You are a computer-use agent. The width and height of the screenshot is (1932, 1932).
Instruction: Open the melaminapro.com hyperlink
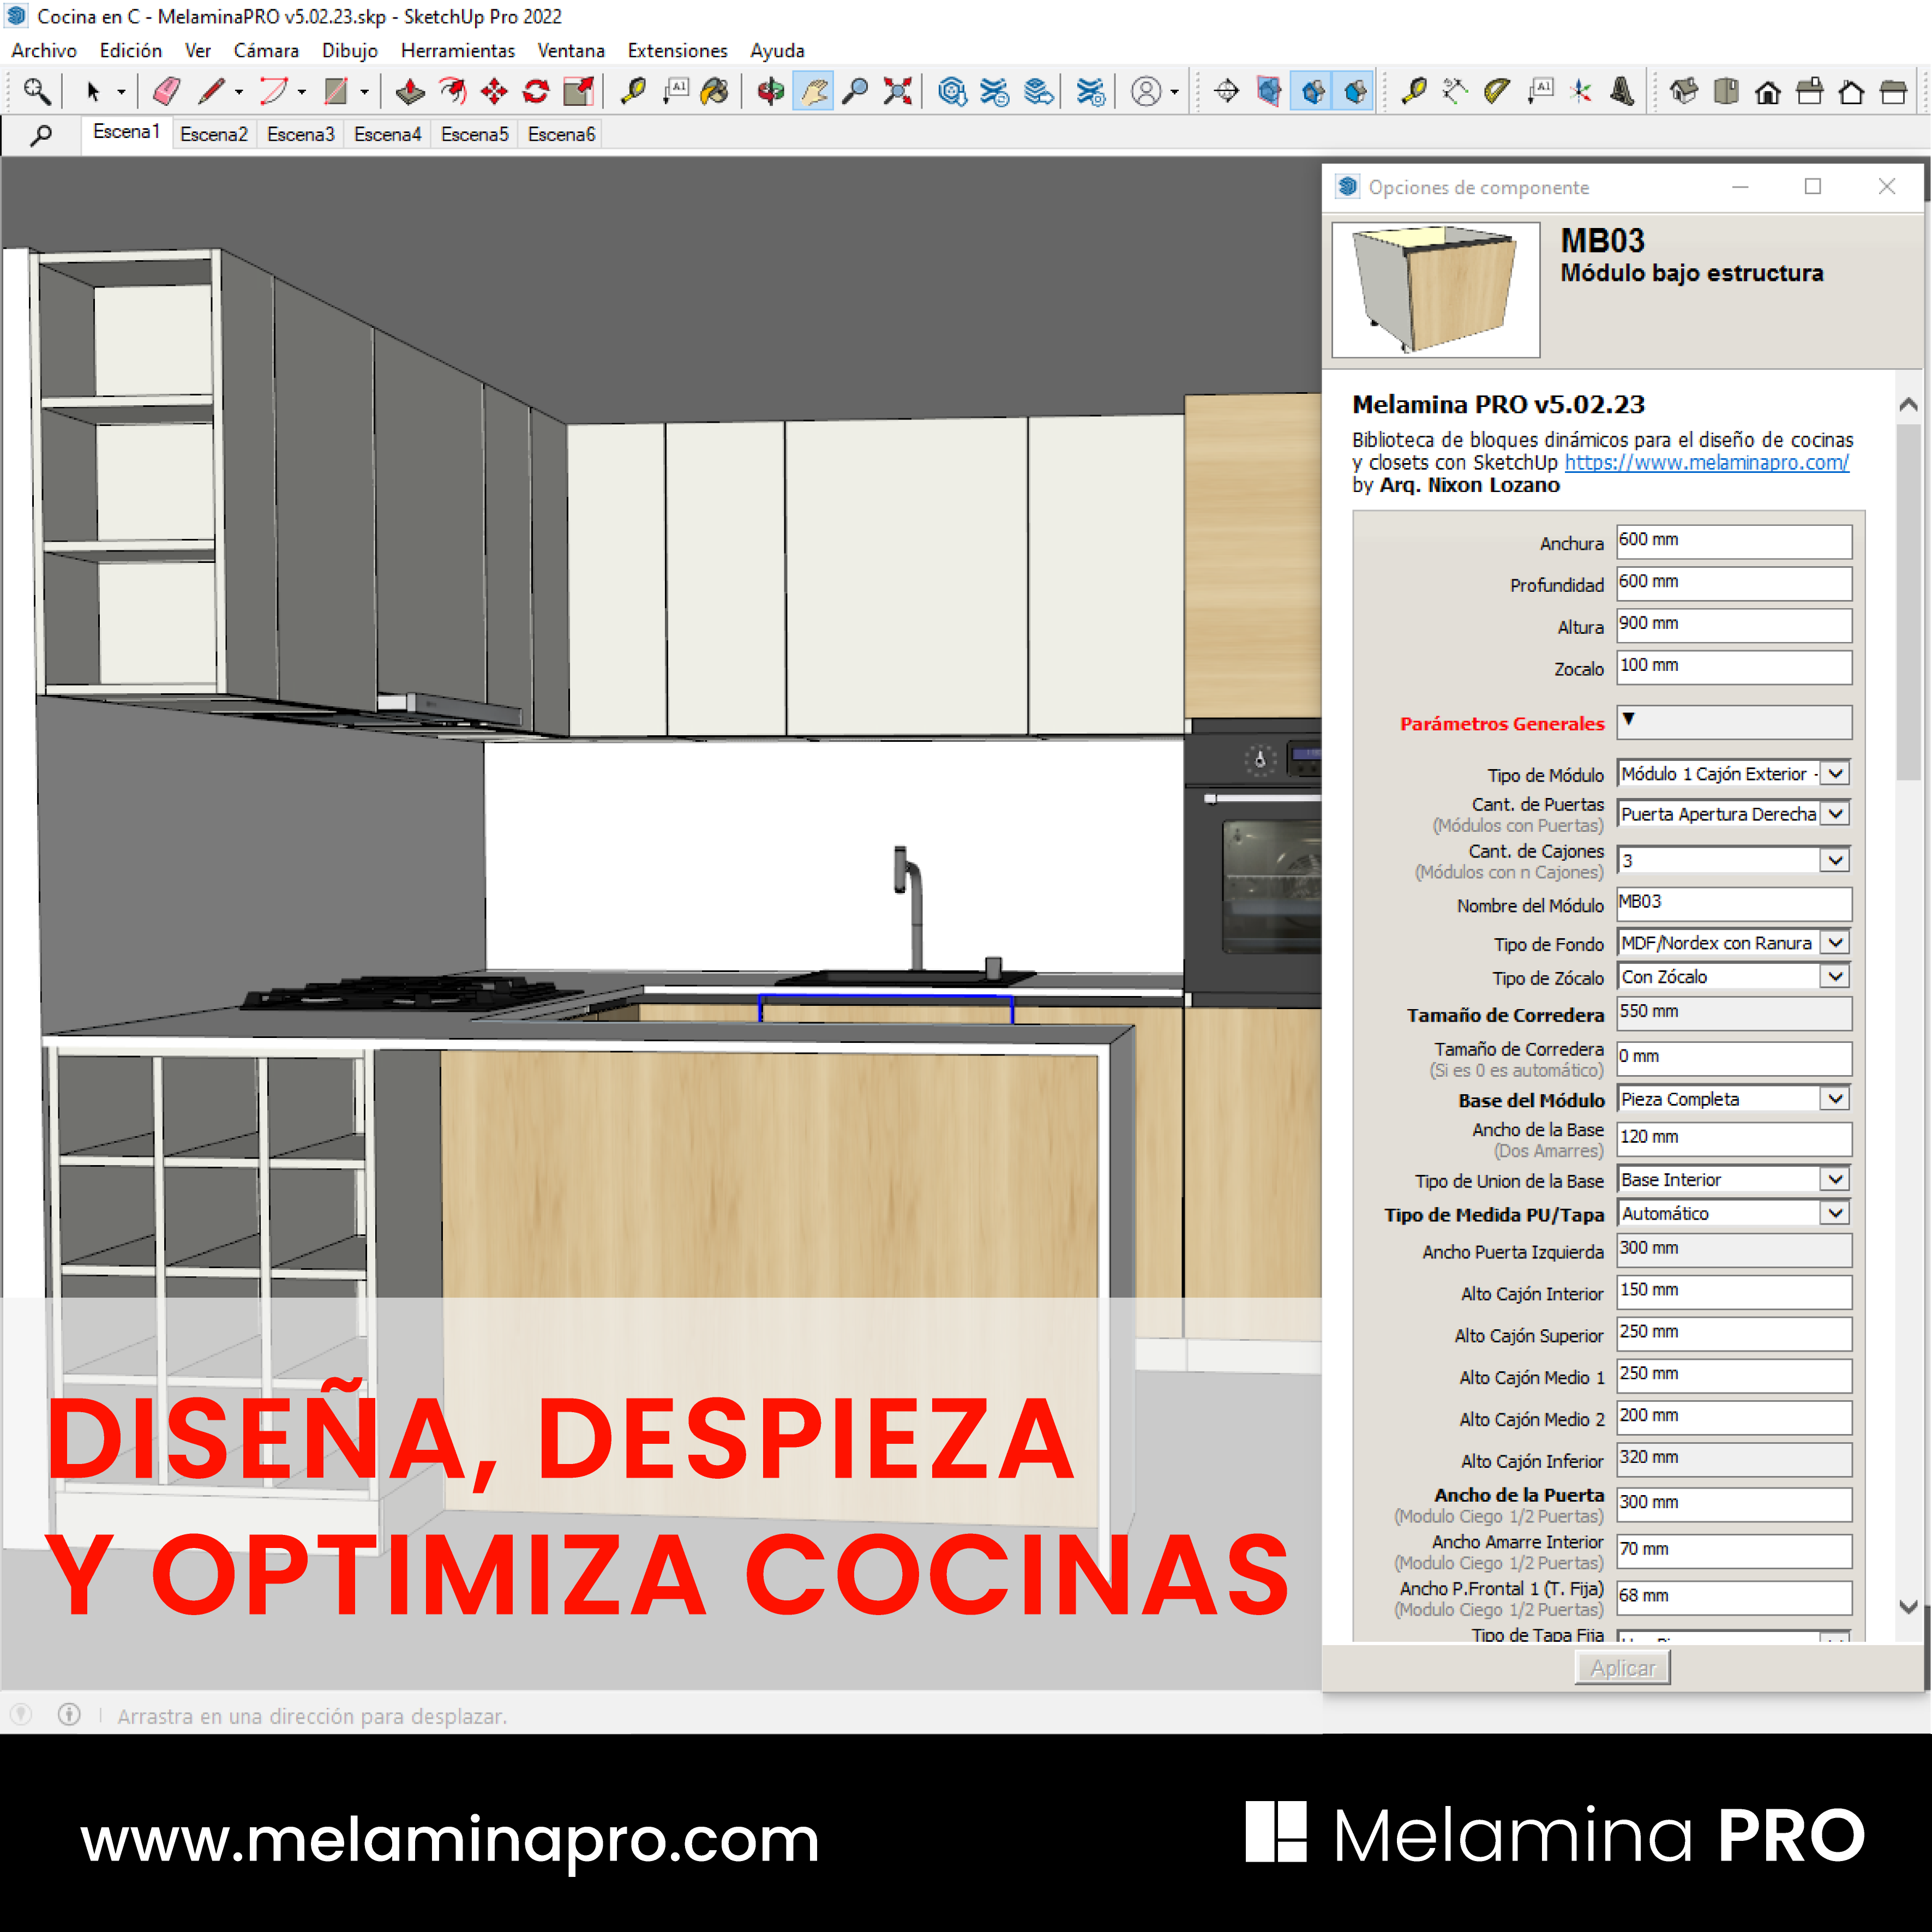1706,462
